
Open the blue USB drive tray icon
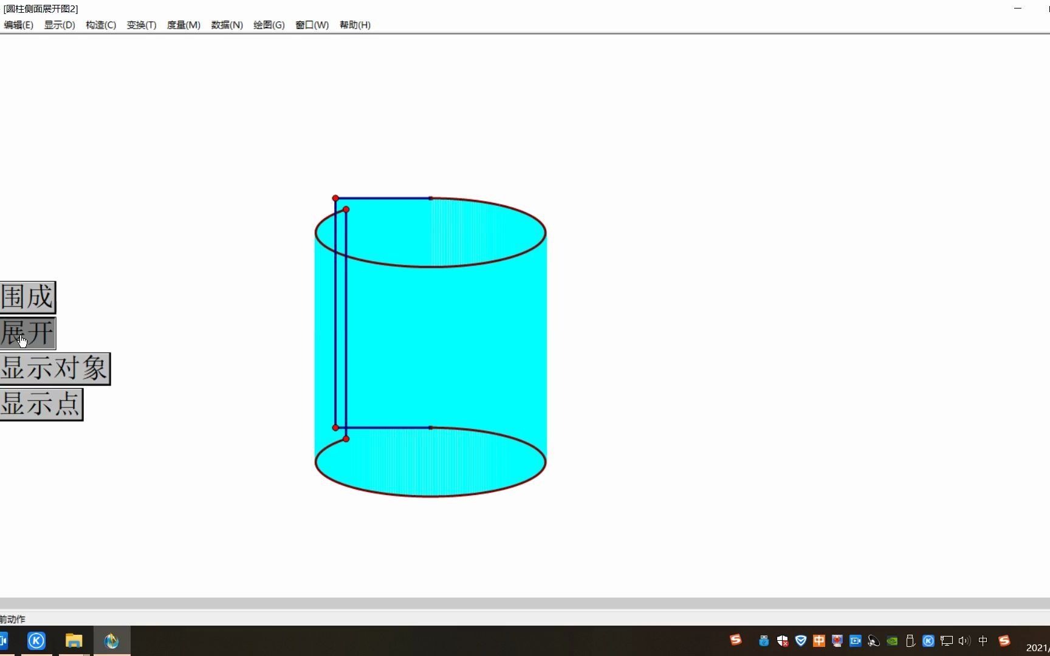pyautogui.click(x=764, y=641)
